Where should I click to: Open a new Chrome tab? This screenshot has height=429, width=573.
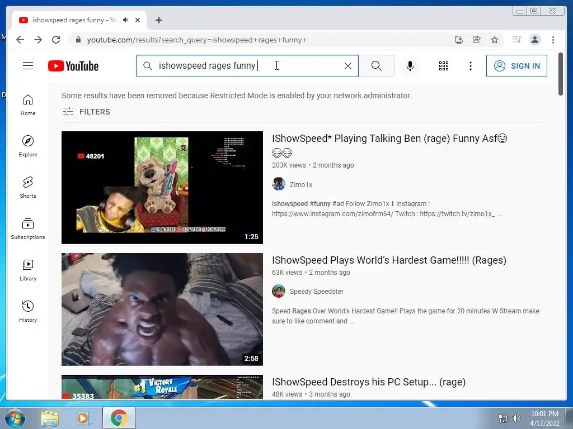158,20
